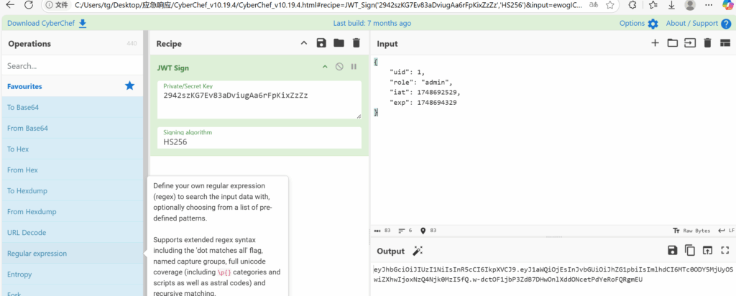Click the "exp": 1748694329 input line
The width and height of the screenshot is (736, 296).
423,103
